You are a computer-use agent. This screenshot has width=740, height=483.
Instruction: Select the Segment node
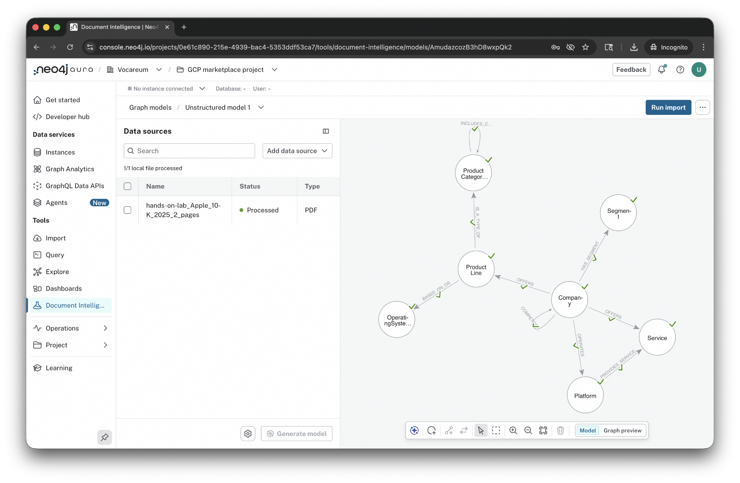click(618, 213)
